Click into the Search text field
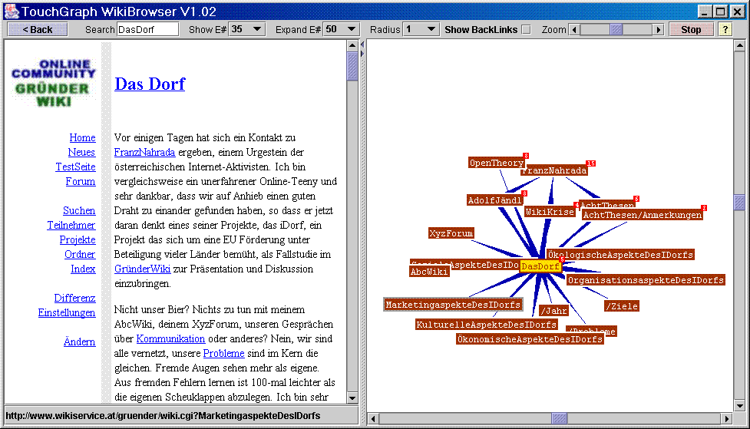 click(x=147, y=29)
